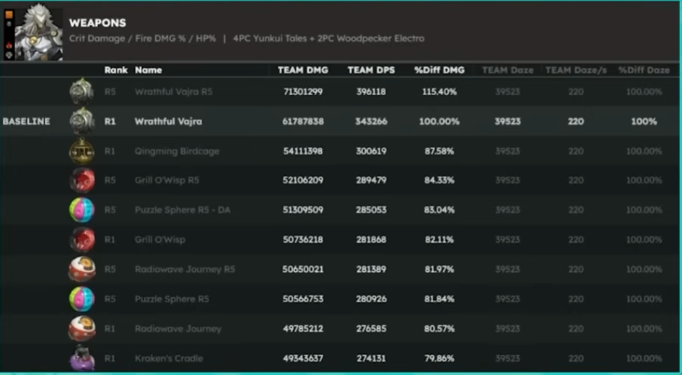Click the R5 rank of Wrathful Vajra R5
The height and width of the screenshot is (375, 682).
[110, 92]
